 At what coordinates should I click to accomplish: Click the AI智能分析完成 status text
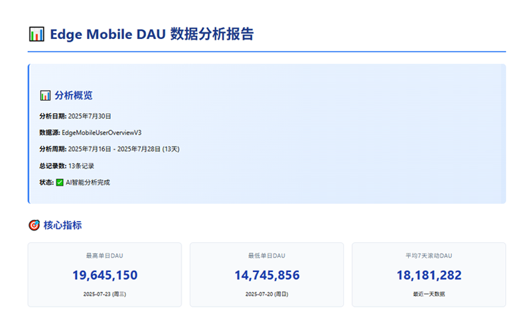tap(88, 183)
